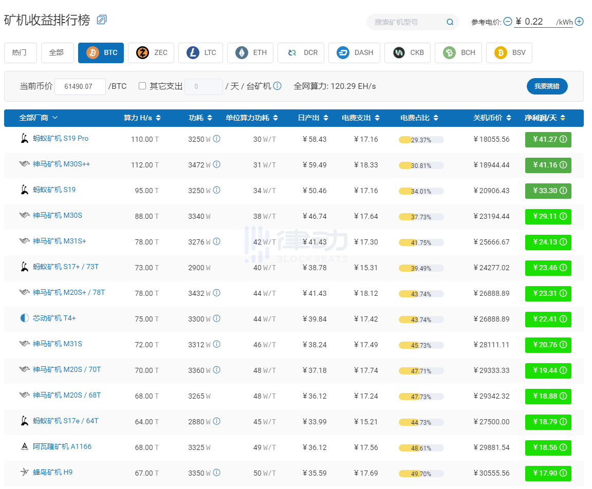Select the 热门 tab
This screenshot has width=592, height=489.
click(21, 52)
